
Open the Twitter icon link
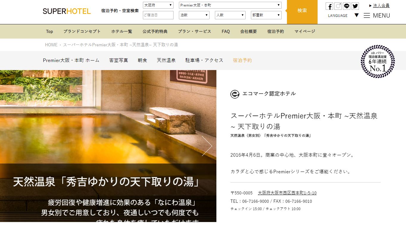tap(355, 6)
